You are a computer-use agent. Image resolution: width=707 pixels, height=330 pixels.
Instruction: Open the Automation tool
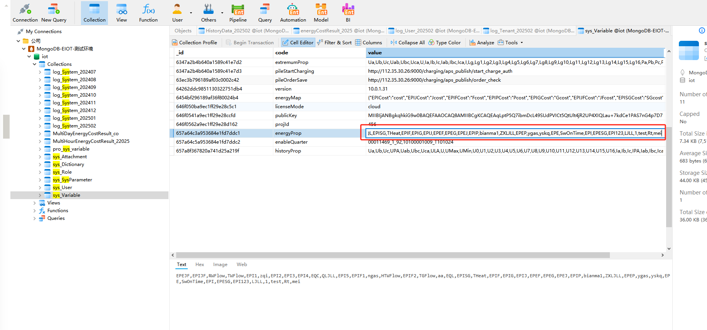pos(293,13)
